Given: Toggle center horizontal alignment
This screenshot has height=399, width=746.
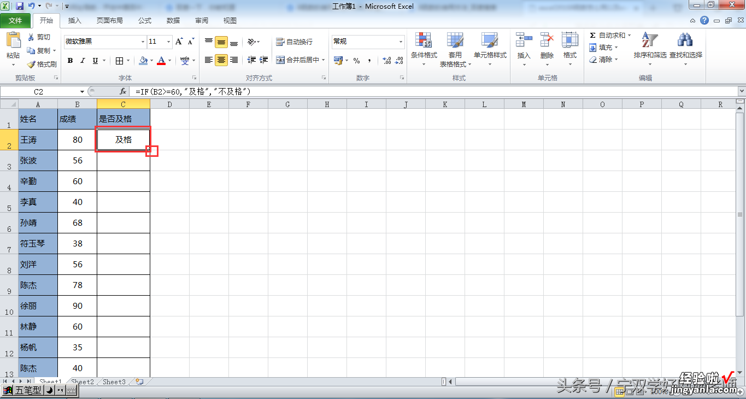Looking at the screenshot, I should 221,60.
